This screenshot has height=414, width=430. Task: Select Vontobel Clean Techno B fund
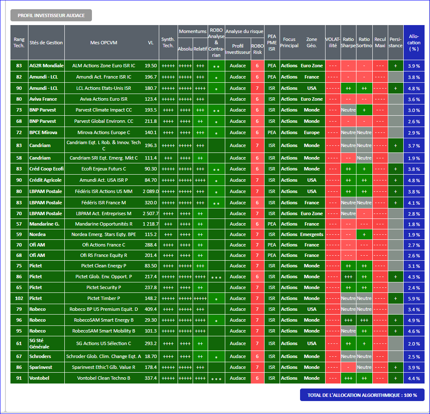point(104,378)
